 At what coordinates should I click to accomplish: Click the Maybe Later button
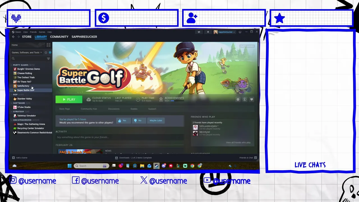coord(156,120)
